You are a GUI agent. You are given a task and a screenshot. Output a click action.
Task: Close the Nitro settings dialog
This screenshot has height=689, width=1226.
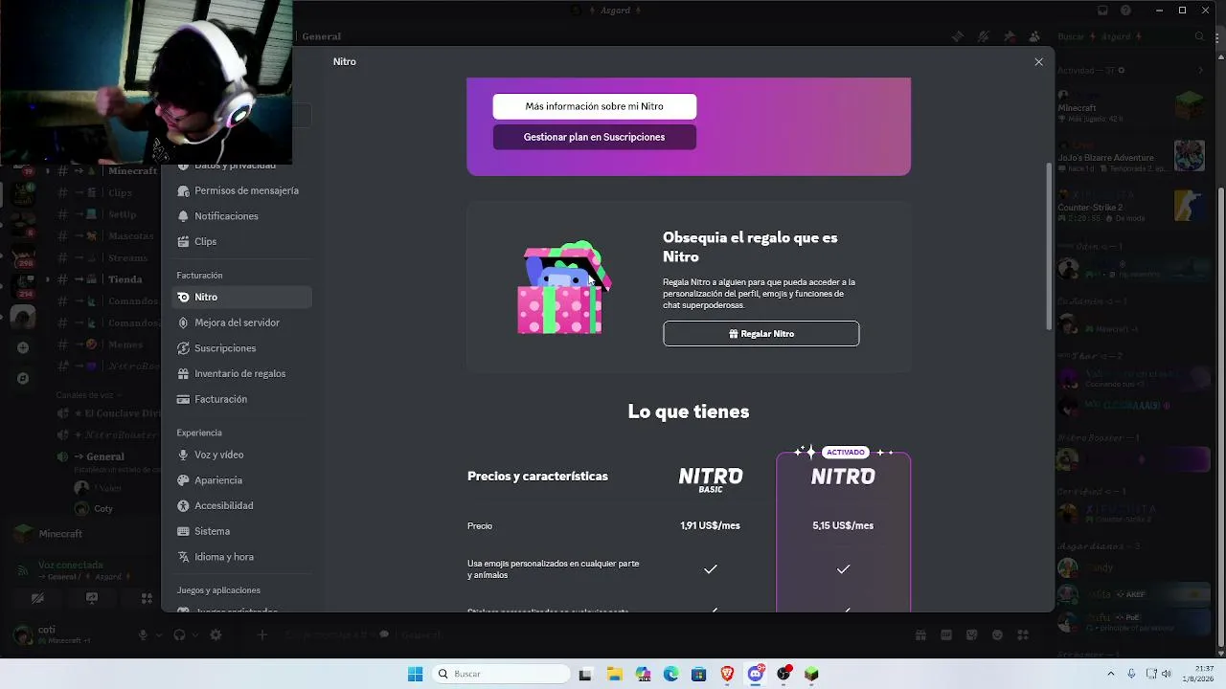point(1038,62)
